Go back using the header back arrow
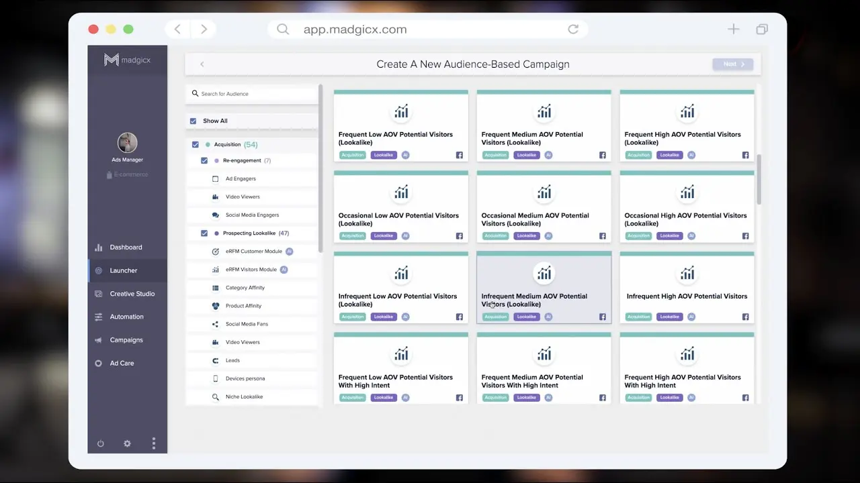860x483 pixels. pyautogui.click(x=202, y=64)
